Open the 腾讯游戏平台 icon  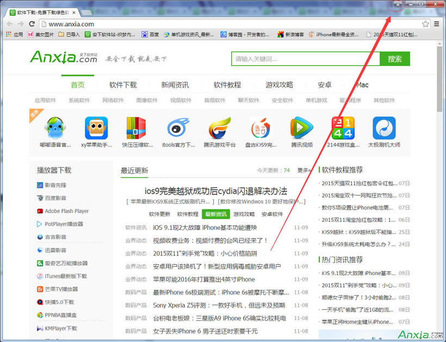[x=220, y=128]
